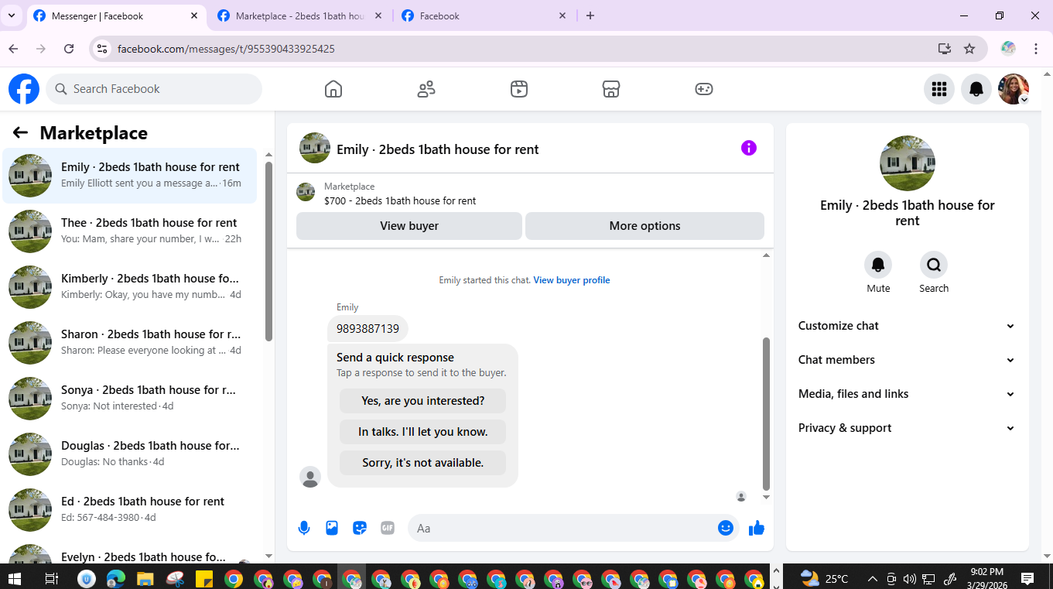The height and width of the screenshot is (589, 1053).
Task: Open the Chrome tab search dropdown
Action: click(x=11, y=15)
